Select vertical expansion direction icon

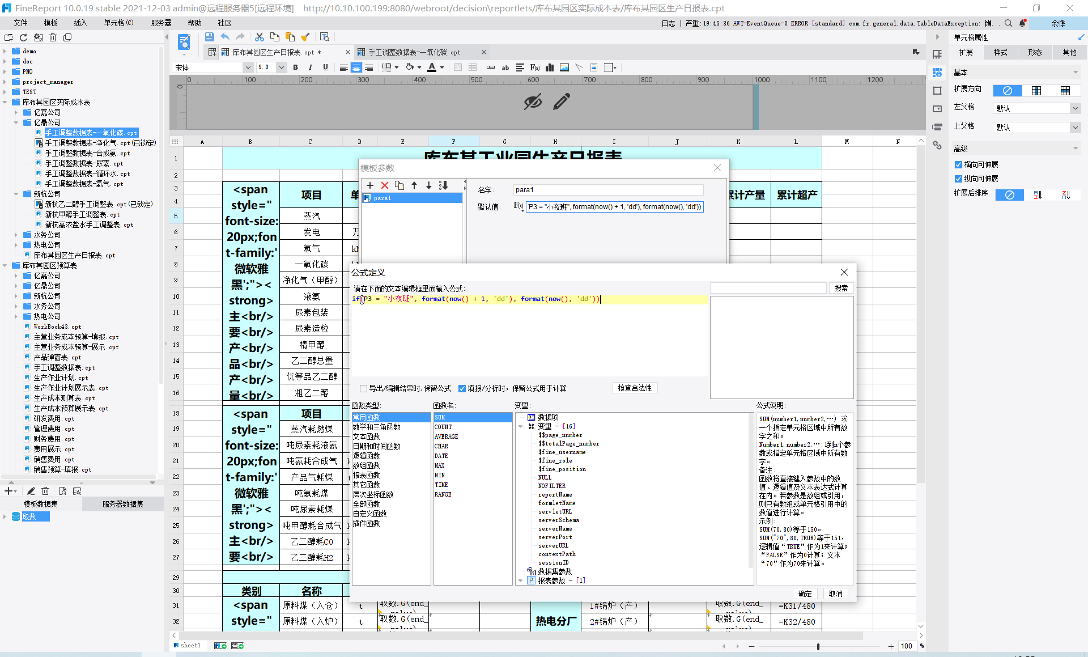1036,91
